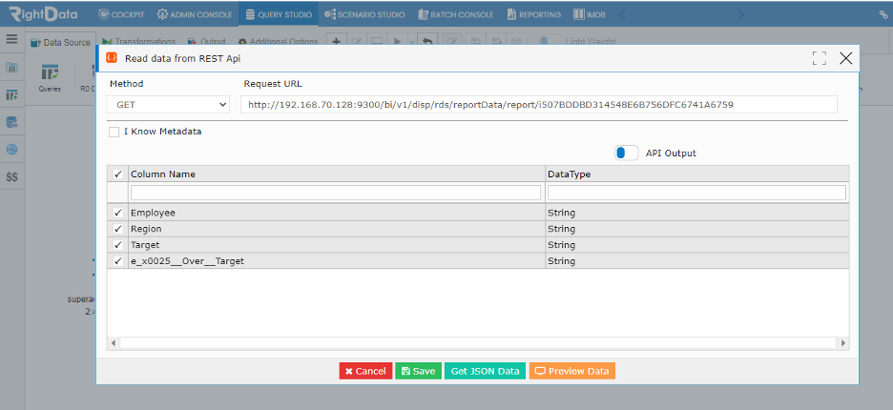This screenshot has height=410, width=893.
Task: Uncheck the Employee column checkbox
Action: coord(118,213)
